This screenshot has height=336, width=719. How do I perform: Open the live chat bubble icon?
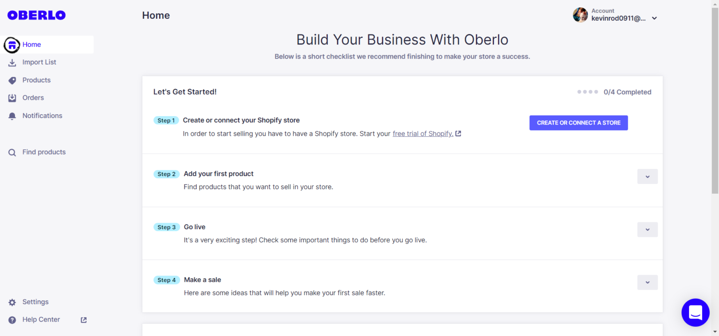pyautogui.click(x=696, y=313)
